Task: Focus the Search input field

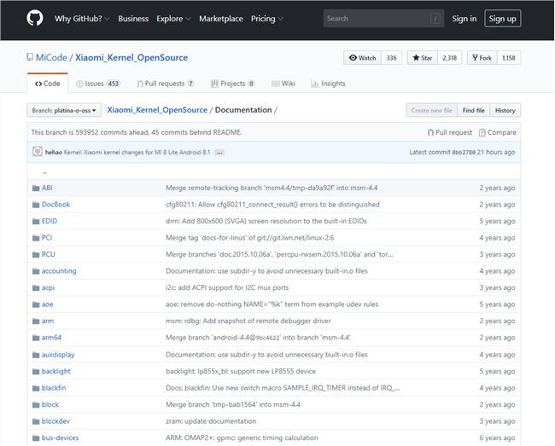Action: [x=383, y=19]
